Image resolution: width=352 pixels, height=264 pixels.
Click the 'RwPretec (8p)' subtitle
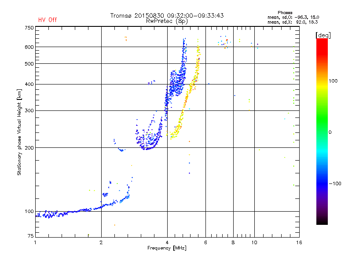[167, 21]
